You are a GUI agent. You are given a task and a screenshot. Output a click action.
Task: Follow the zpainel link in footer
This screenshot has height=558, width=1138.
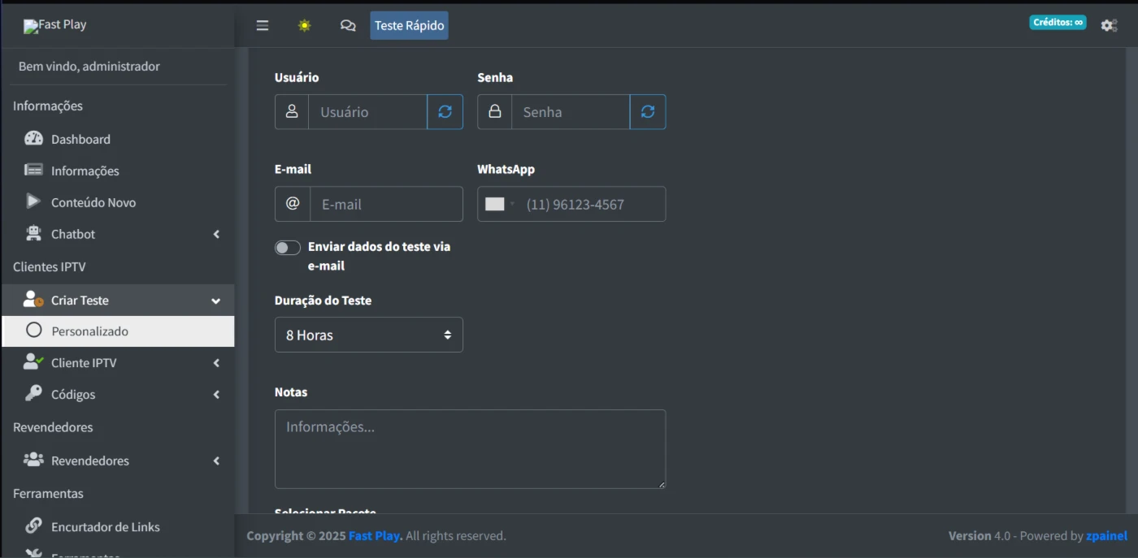pyautogui.click(x=1106, y=536)
